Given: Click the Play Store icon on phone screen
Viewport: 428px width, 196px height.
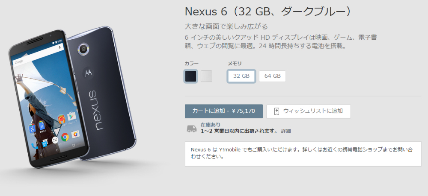Looking at the screenshot, I should (x=71, y=116).
